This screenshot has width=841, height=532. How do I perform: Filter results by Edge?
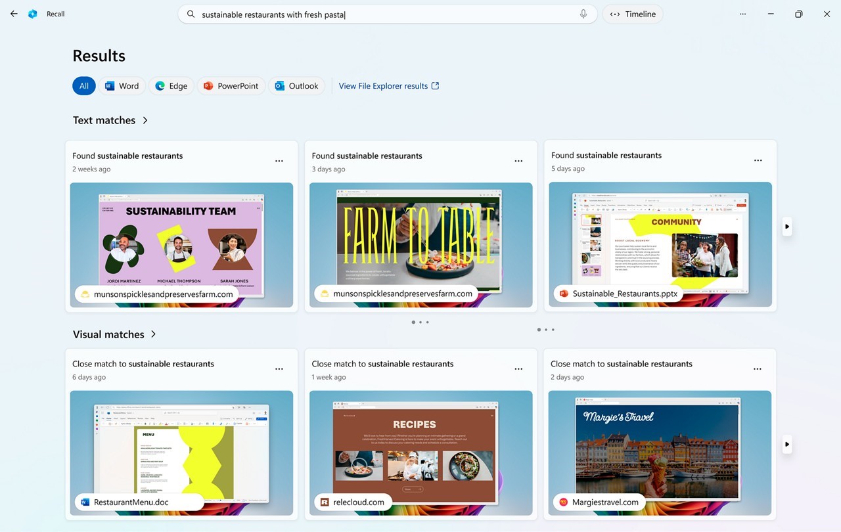171,86
